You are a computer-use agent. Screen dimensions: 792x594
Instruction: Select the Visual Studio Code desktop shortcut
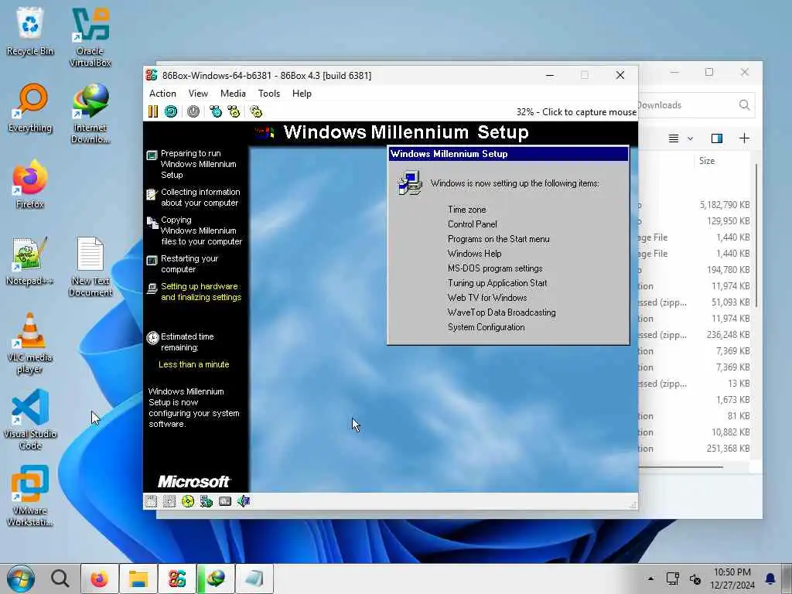pyautogui.click(x=30, y=420)
